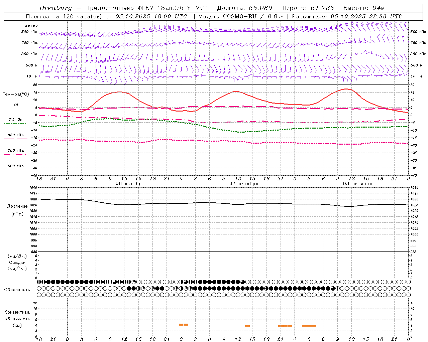Click the Рассчитано: 05.10.2025 22:38 UTC text
This screenshot has height=342, width=428.
[347, 16]
